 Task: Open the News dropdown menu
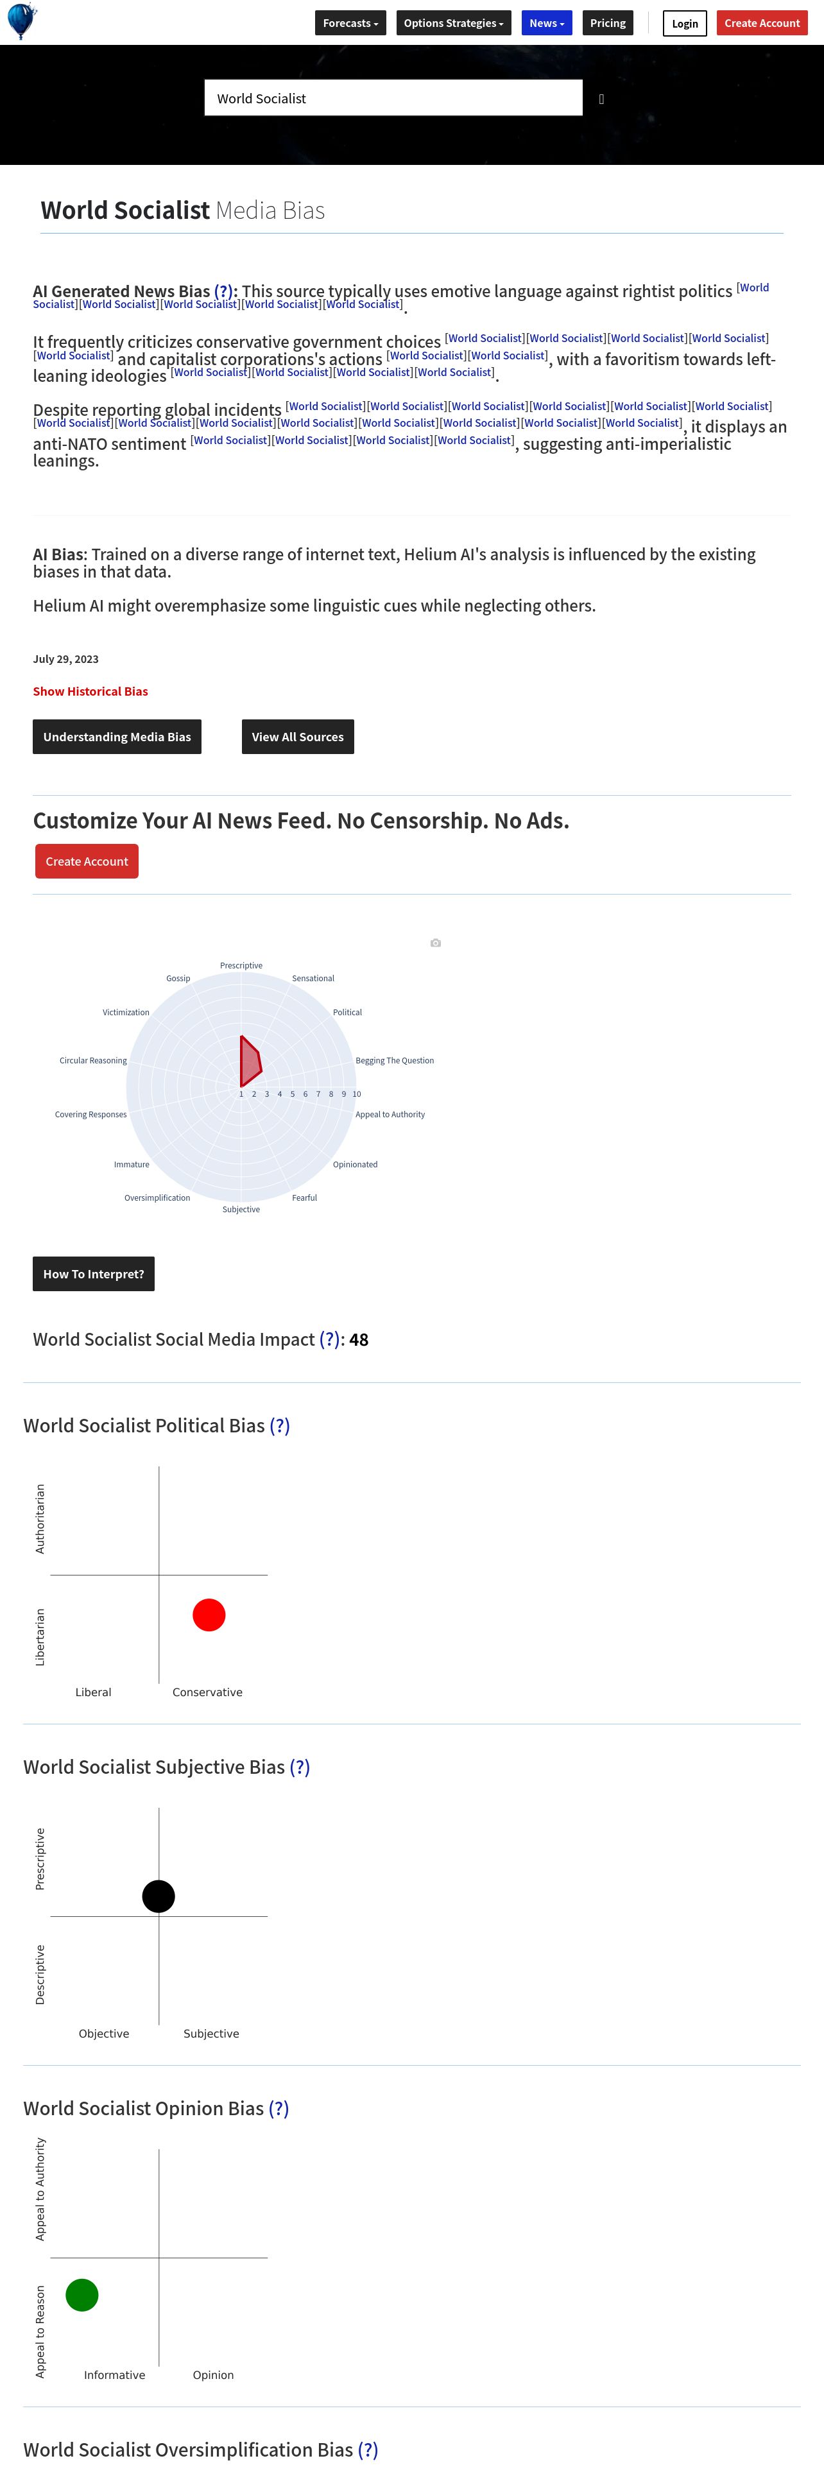click(546, 23)
